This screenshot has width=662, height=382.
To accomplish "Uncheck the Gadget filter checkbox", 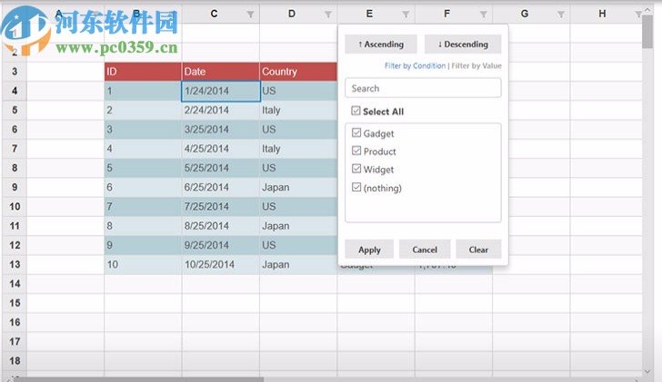I will (357, 133).
